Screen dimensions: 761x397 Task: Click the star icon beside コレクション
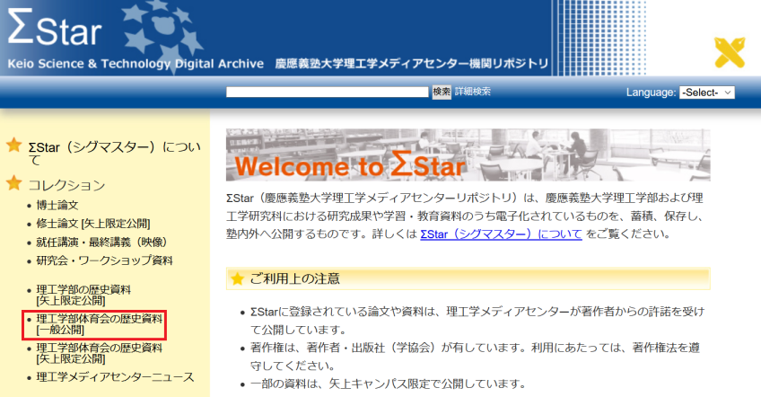tap(14, 183)
